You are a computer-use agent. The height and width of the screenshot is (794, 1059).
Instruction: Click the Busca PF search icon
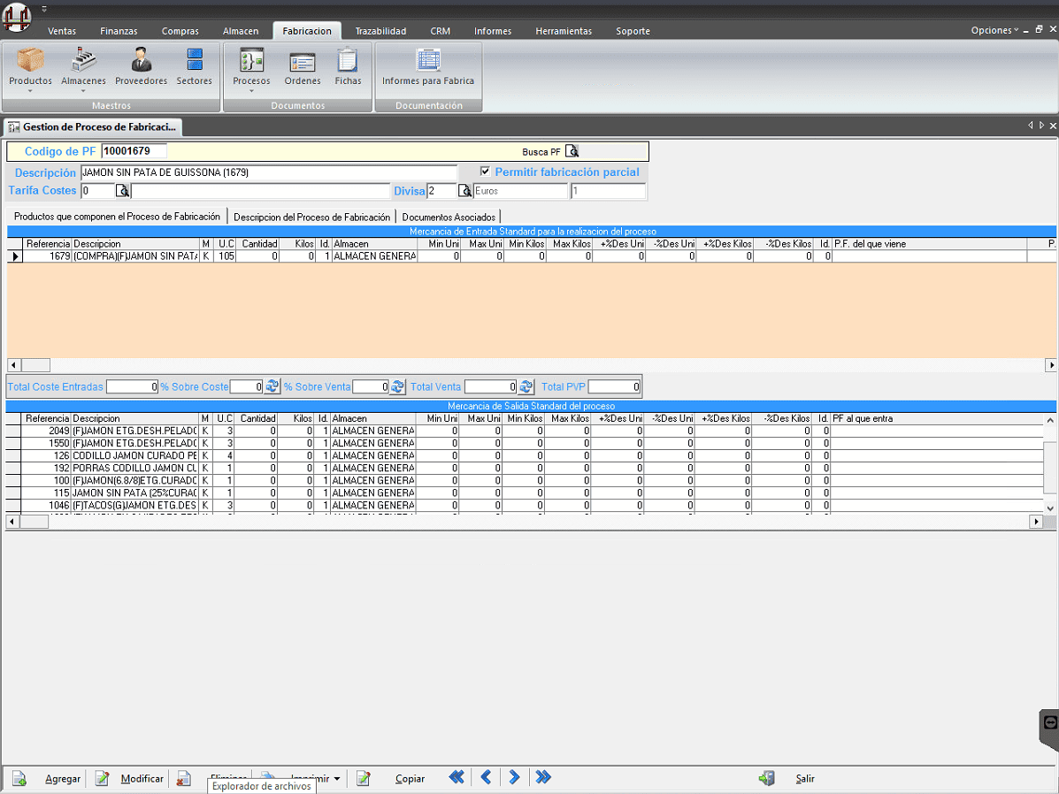tap(572, 151)
